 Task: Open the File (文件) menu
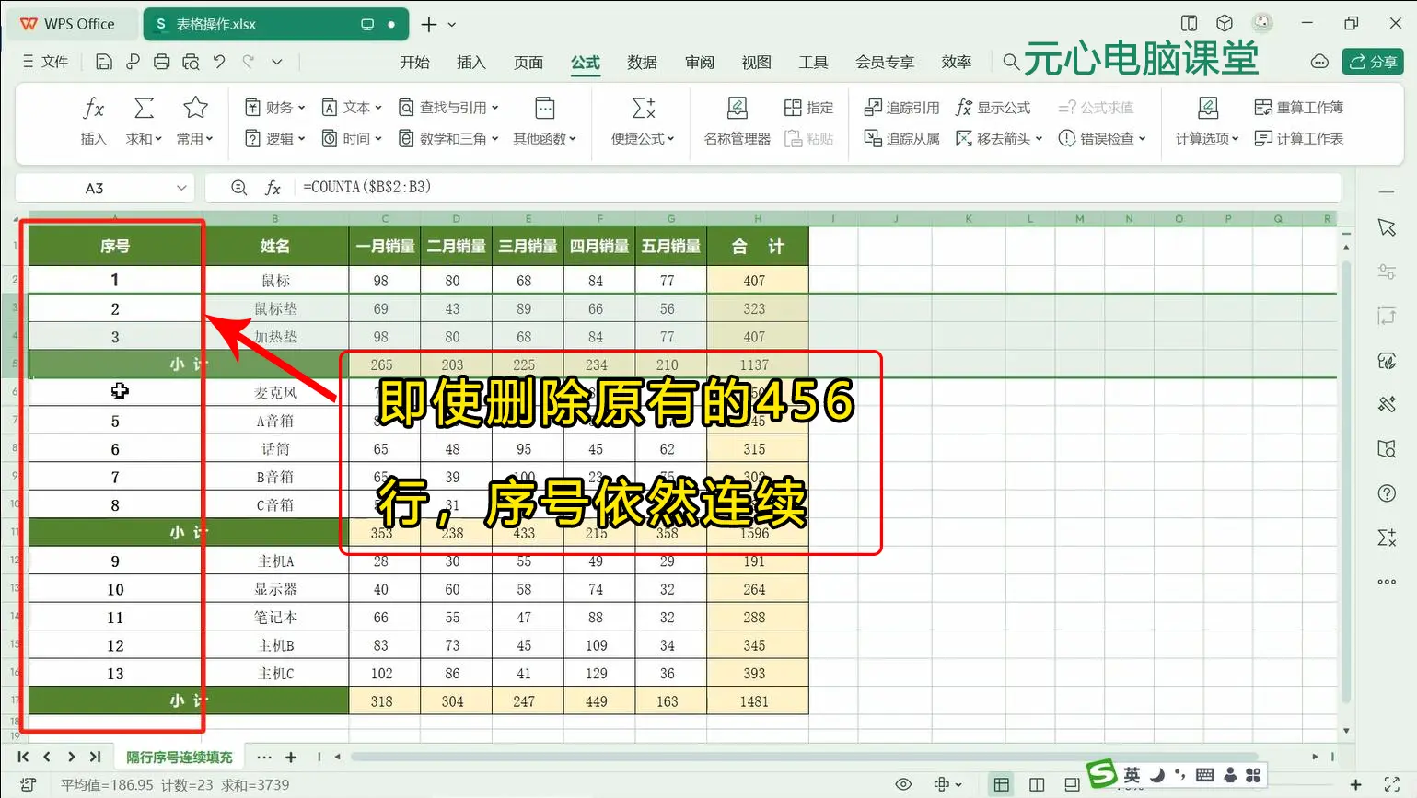tap(46, 62)
